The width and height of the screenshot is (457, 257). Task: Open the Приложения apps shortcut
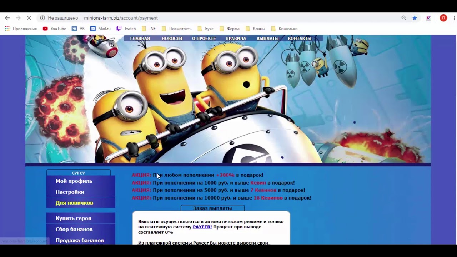point(21,29)
